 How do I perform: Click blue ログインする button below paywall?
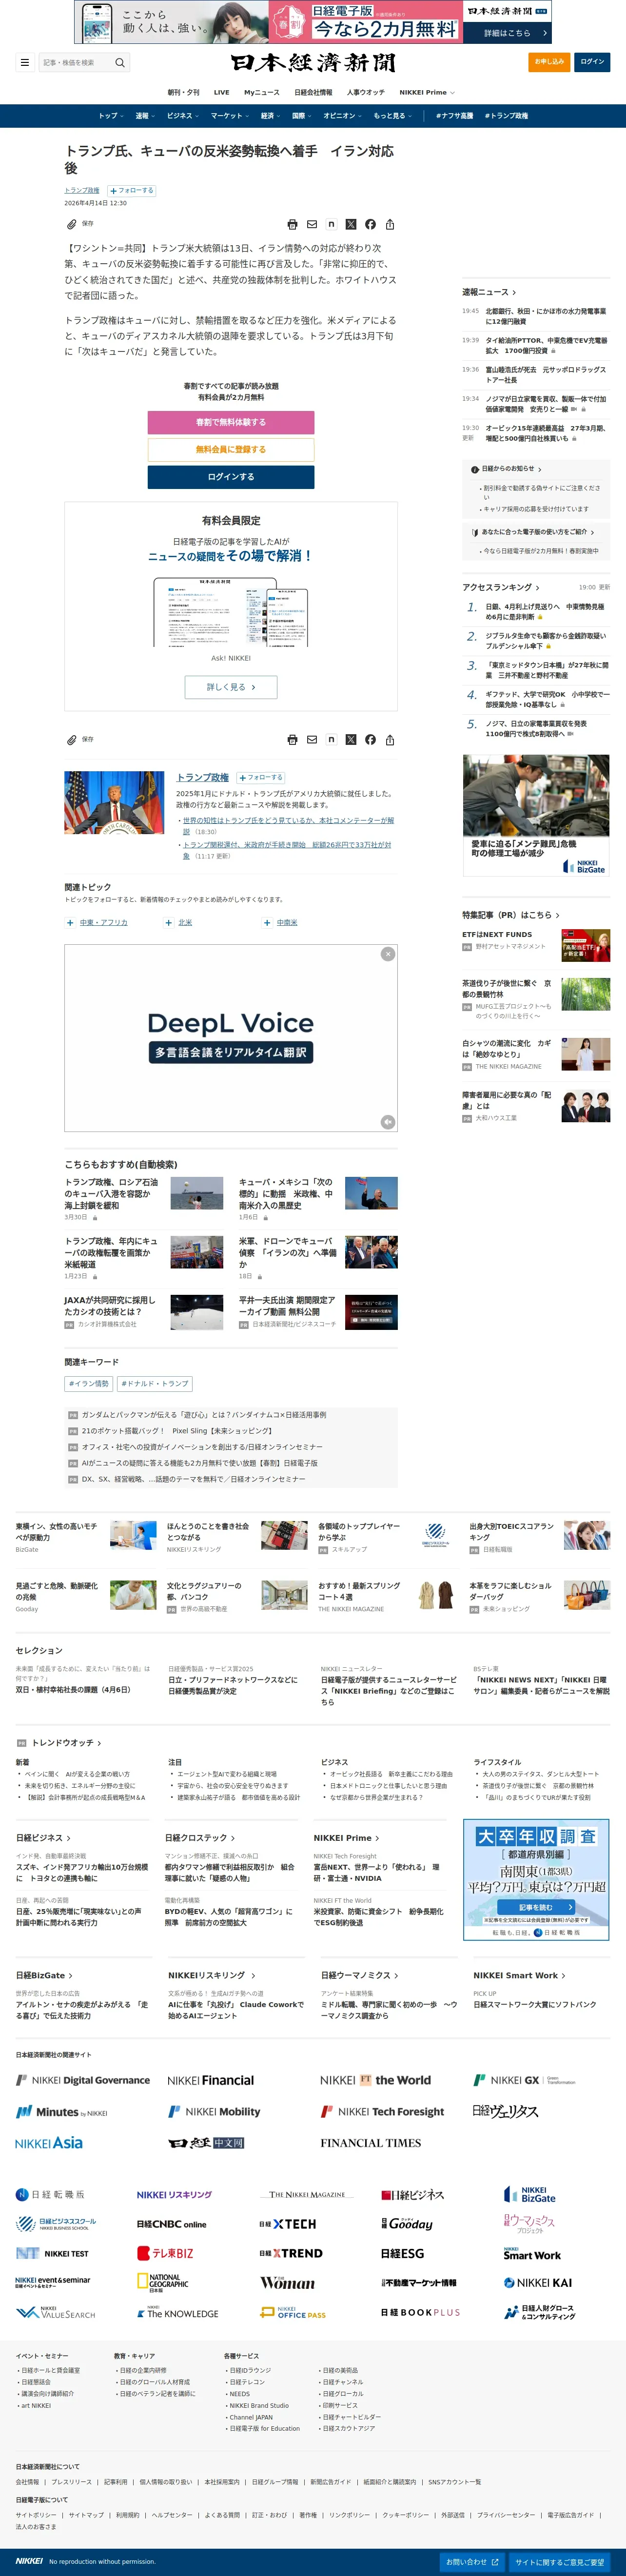[231, 477]
